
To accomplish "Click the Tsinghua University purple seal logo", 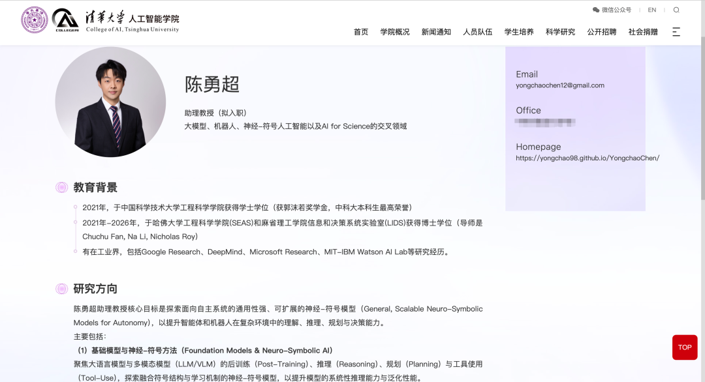I will pos(34,20).
